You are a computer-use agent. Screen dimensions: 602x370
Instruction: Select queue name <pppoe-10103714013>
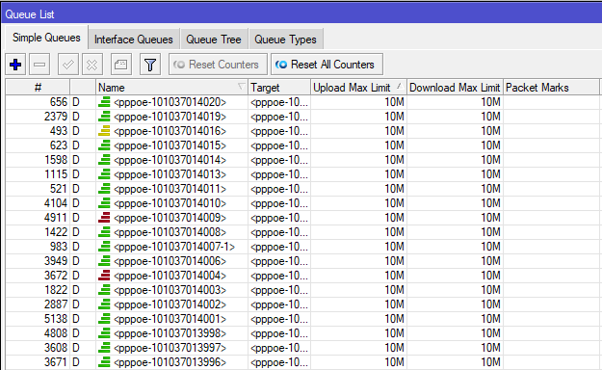[x=170, y=174]
